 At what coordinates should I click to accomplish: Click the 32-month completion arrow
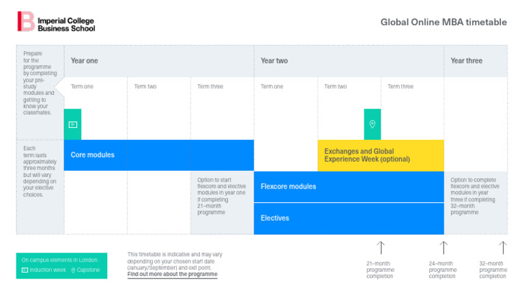tap(503, 248)
